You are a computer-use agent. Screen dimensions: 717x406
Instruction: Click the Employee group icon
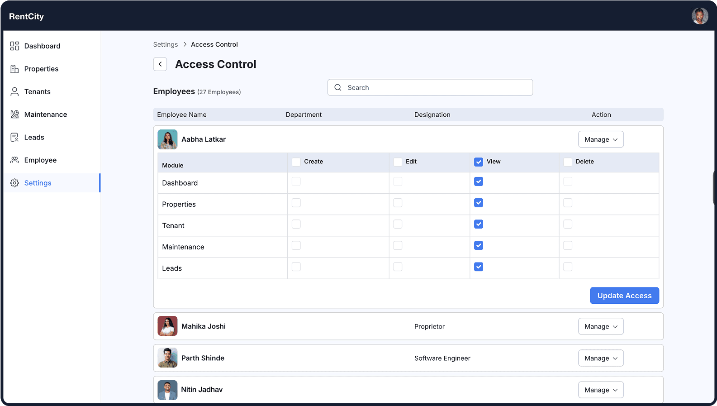(x=14, y=160)
